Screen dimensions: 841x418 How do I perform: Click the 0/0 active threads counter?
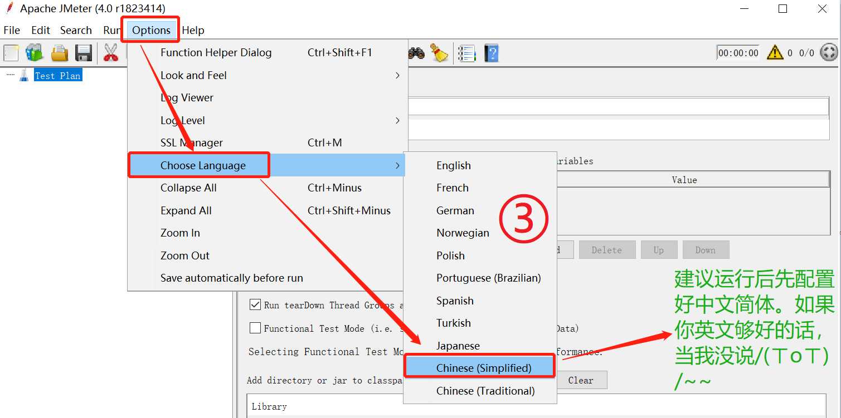[x=806, y=53]
